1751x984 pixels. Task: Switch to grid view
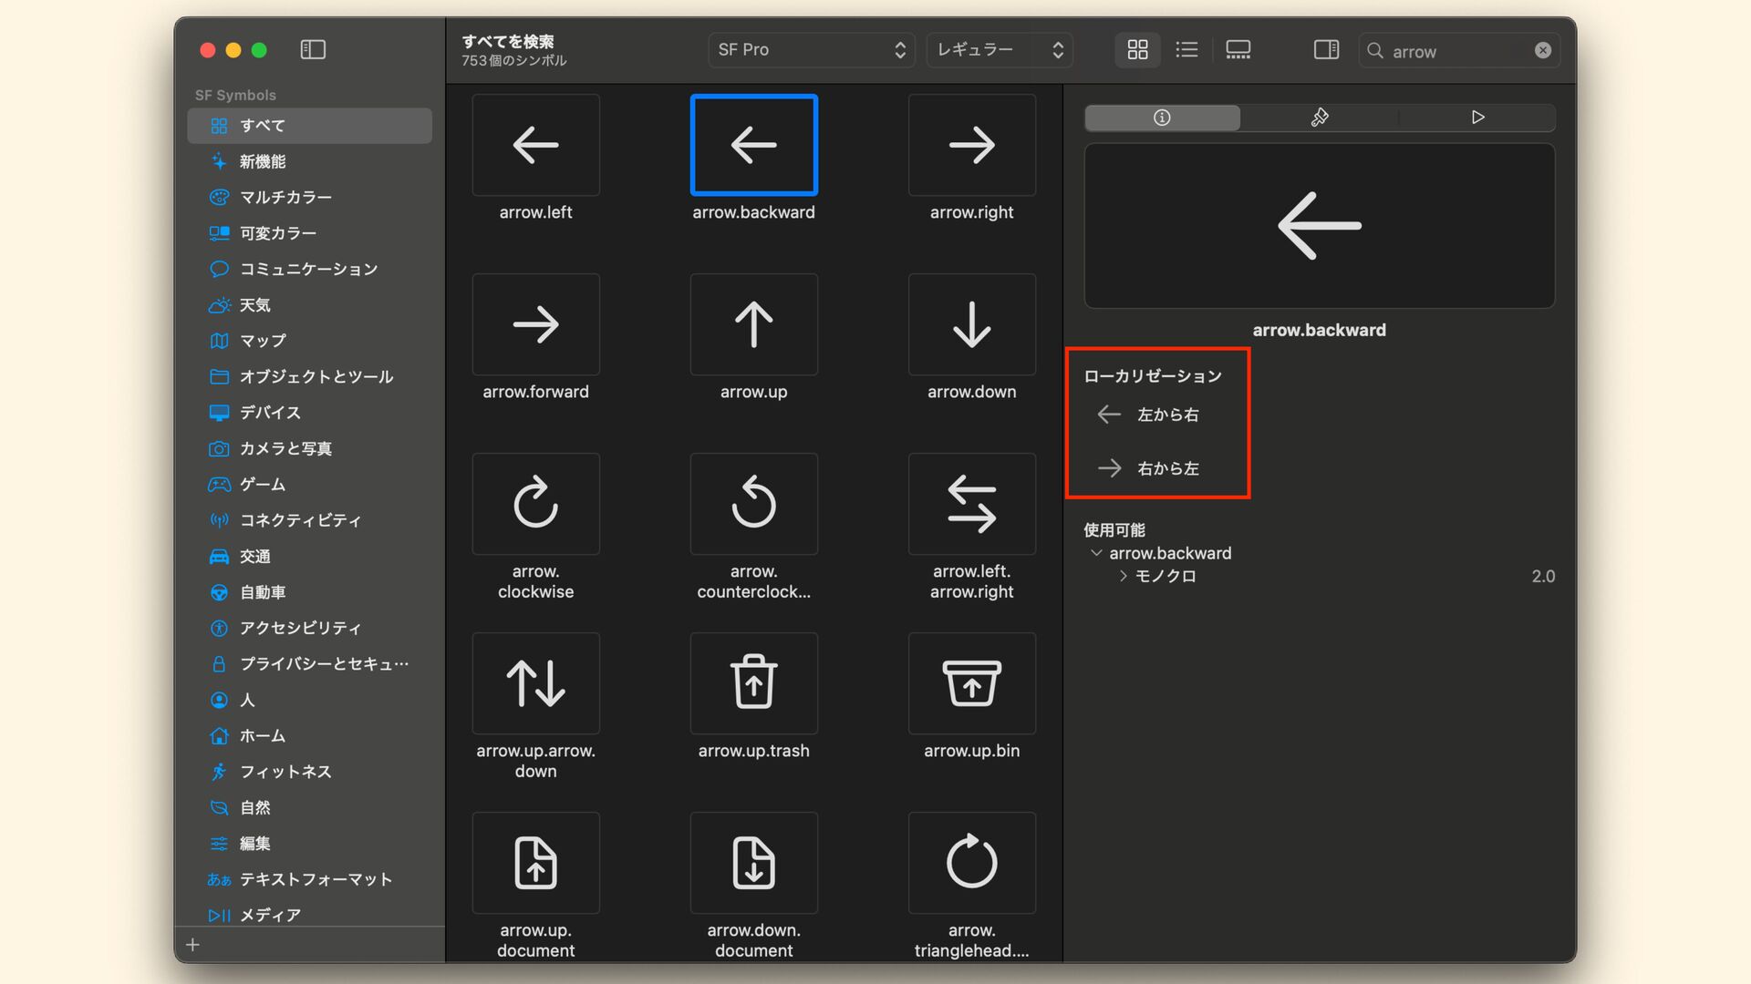[1137, 50]
